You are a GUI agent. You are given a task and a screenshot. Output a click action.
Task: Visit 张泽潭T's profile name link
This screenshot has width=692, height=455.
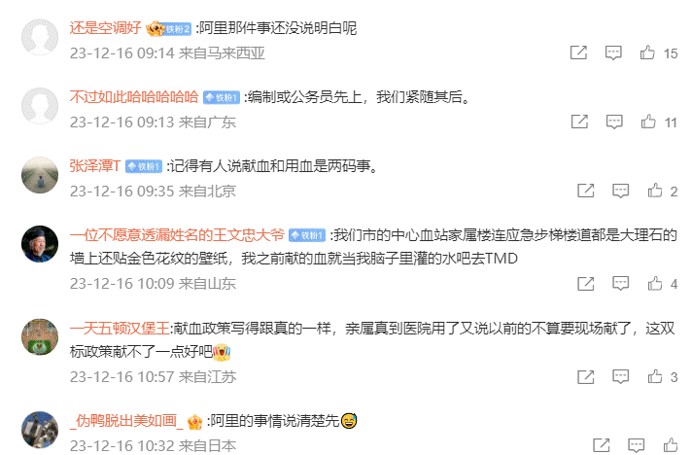point(95,166)
